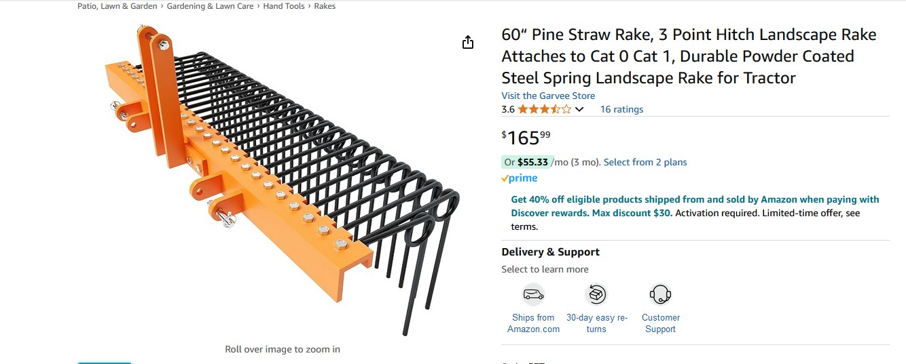The width and height of the screenshot is (906, 364).
Task: Expand the rating breakdown chevron next to stars
Action: pos(579,110)
